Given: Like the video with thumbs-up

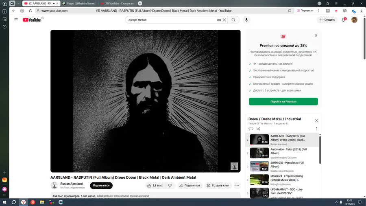Looking at the screenshot, I should coord(154,186).
